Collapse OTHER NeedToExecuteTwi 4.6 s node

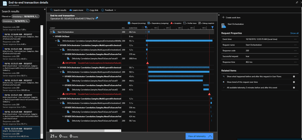coord(63,85)
